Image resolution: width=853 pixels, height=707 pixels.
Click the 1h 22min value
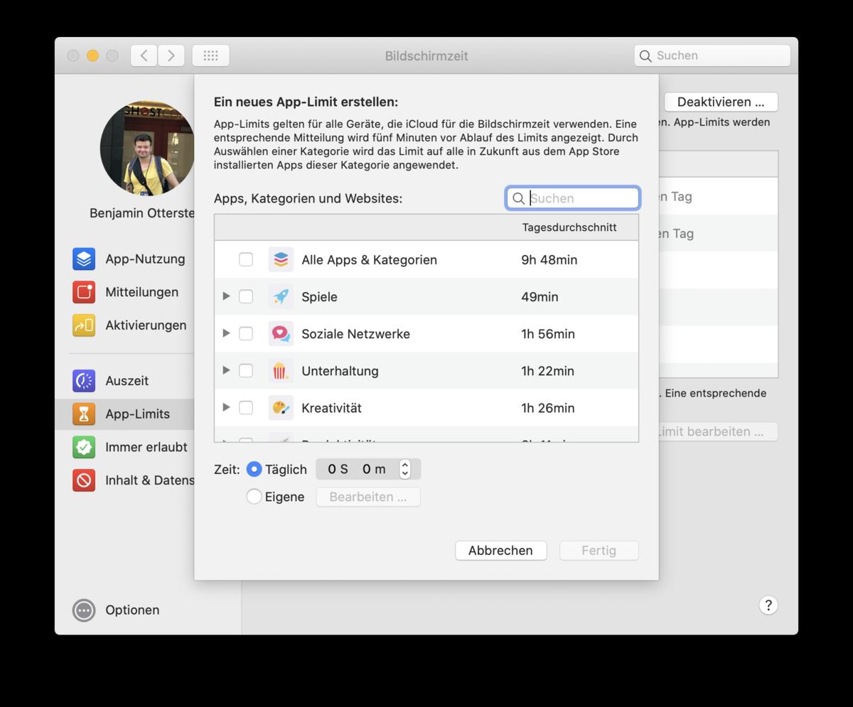[x=548, y=370]
